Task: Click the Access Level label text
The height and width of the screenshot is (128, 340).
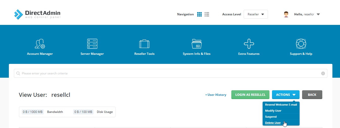Action: coord(232,14)
